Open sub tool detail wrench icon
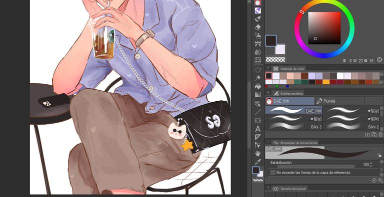This screenshot has width=384, height=197. 380,181
